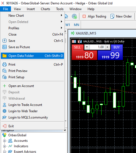Screen dimensions: 136x153
Task: Toggle Algo Trading on
Action: point(94,16)
